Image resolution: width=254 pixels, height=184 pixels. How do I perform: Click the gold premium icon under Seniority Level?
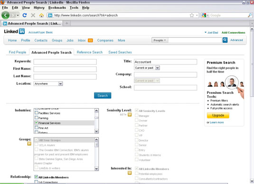(x=130, y=115)
